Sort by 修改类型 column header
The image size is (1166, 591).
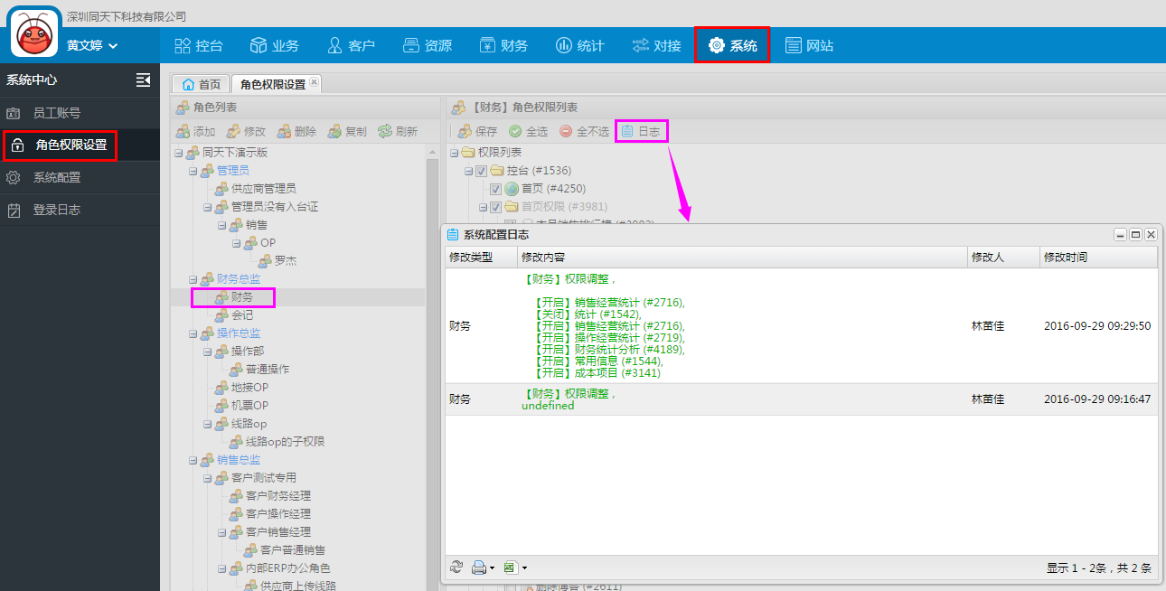click(481, 258)
